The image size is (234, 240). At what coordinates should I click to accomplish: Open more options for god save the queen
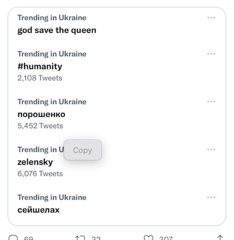tap(211, 18)
